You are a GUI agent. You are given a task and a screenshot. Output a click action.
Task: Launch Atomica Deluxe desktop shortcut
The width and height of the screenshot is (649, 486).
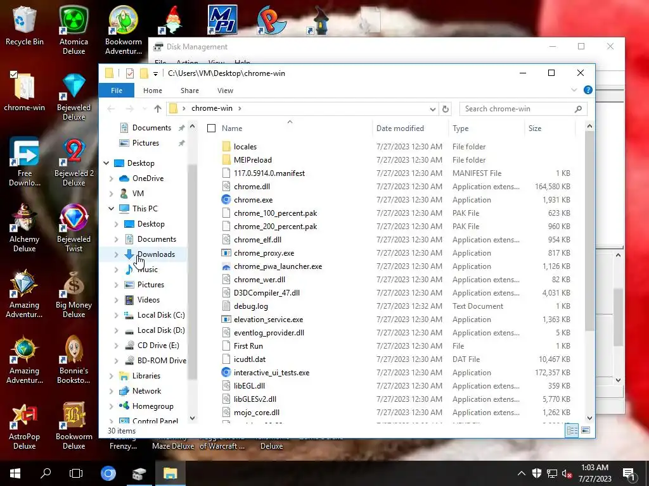(74, 30)
